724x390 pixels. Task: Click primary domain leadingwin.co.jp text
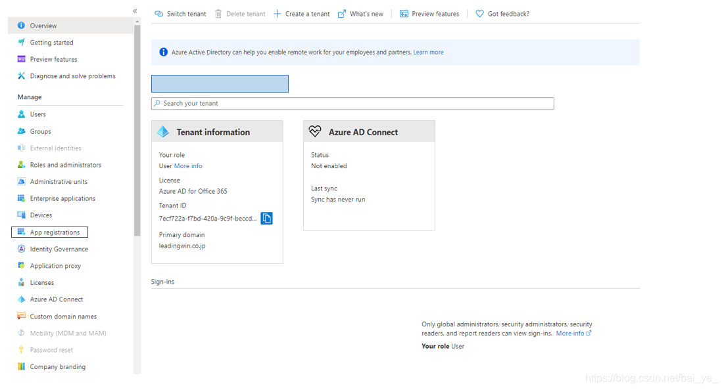182,246
